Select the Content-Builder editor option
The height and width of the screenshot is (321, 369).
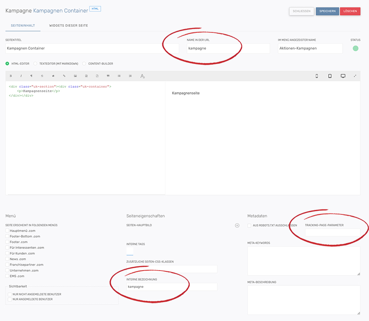(84, 64)
